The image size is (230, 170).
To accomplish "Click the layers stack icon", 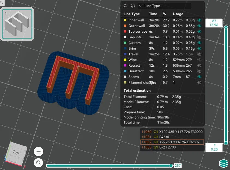I will click(224, 163).
